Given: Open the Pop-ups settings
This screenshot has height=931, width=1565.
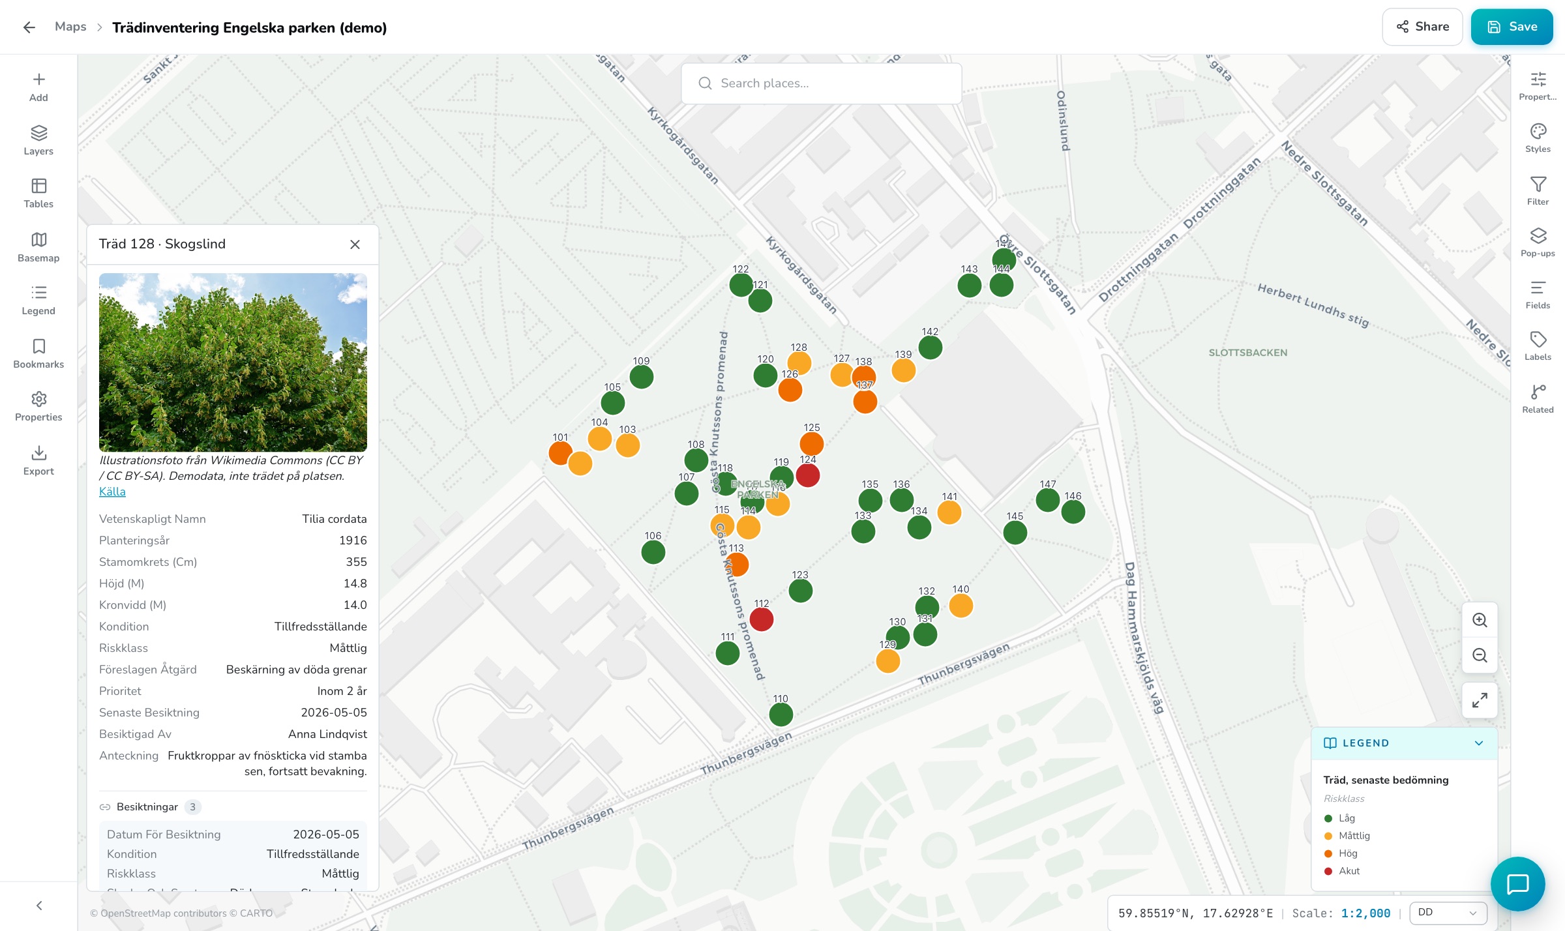Looking at the screenshot, I should 1538,243.
